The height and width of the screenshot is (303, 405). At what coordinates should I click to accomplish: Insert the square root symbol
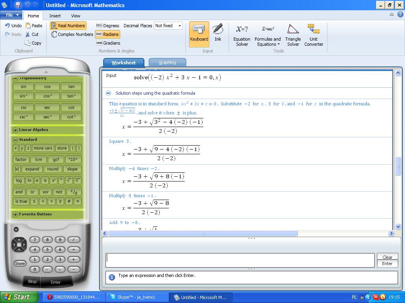point(69,180)
